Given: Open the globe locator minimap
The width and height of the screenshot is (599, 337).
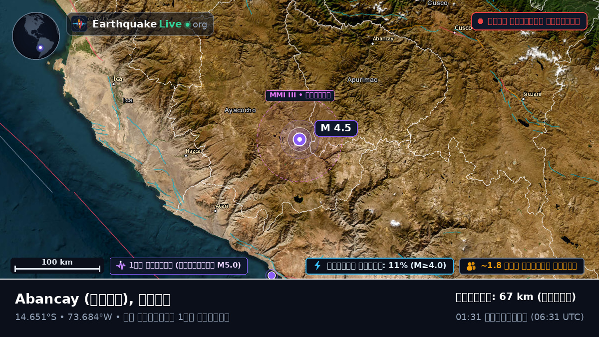Looking at the screenshot, I should 36,36.
